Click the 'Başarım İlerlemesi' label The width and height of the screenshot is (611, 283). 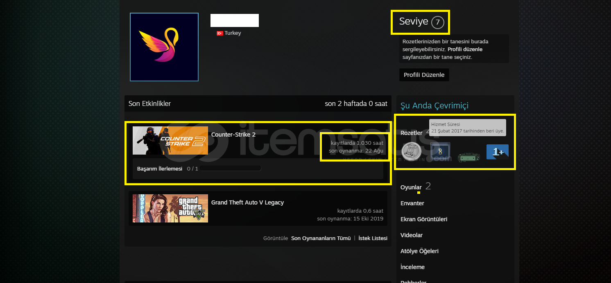click(x=160, y=168)
